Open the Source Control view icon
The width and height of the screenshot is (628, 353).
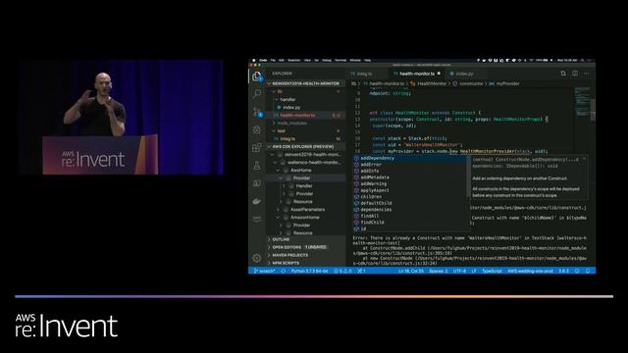[257, 112]
